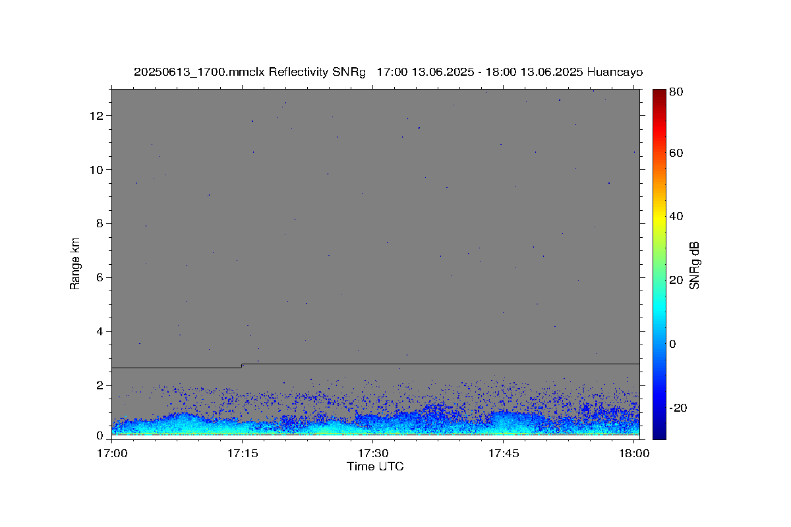Click the colorbar value label 40
The width and height of the screenshot is (791, 527).
tap(676, 216)
